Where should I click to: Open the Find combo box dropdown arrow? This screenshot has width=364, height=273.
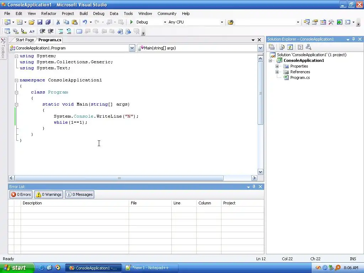tap(298, 22)
